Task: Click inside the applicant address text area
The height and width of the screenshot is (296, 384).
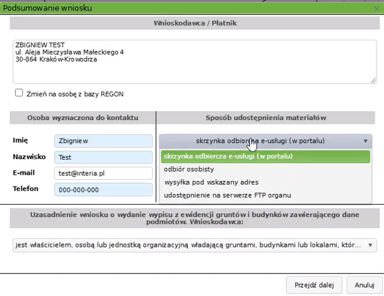Action: 193,61
